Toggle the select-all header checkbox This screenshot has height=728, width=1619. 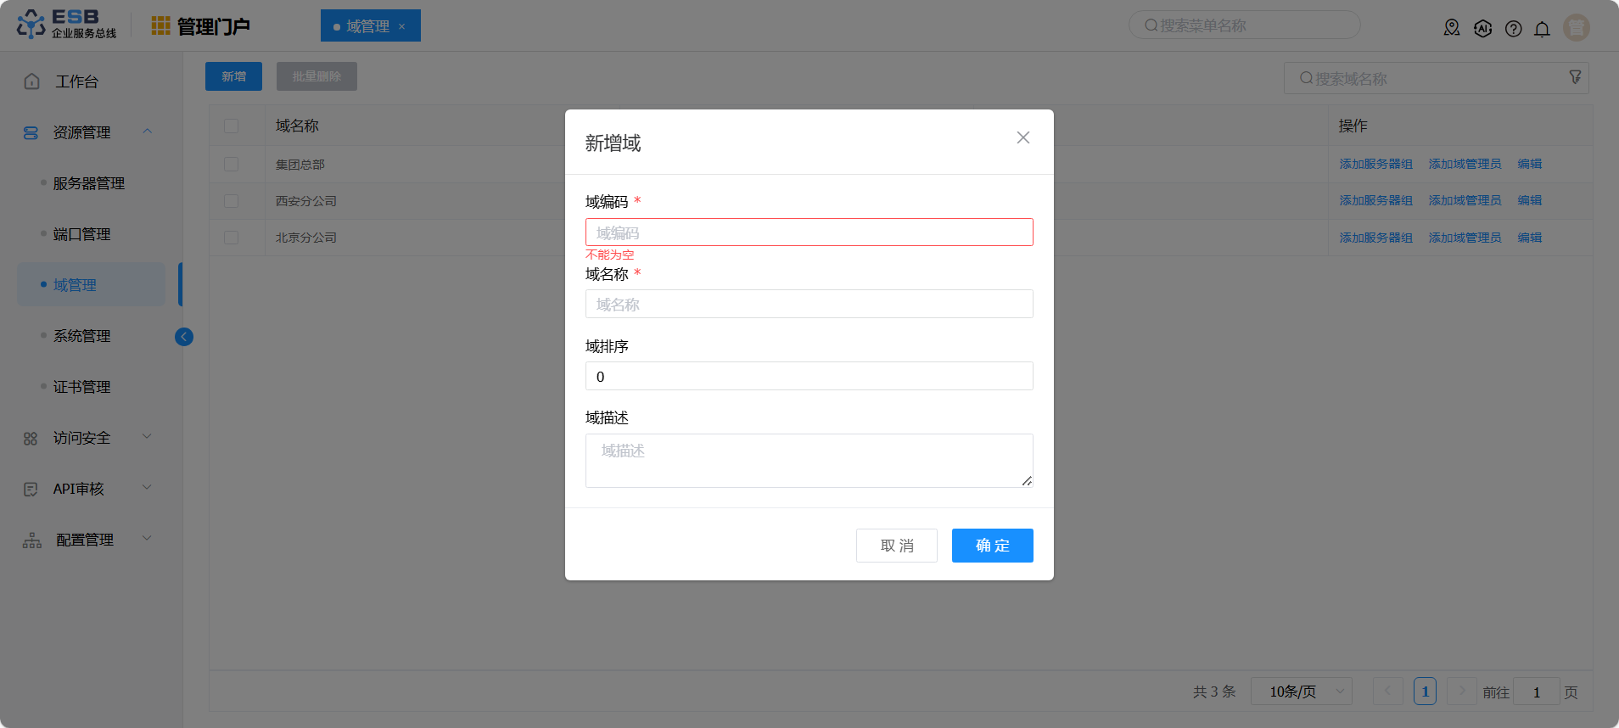pyautogui.click(x=232, y=126)
